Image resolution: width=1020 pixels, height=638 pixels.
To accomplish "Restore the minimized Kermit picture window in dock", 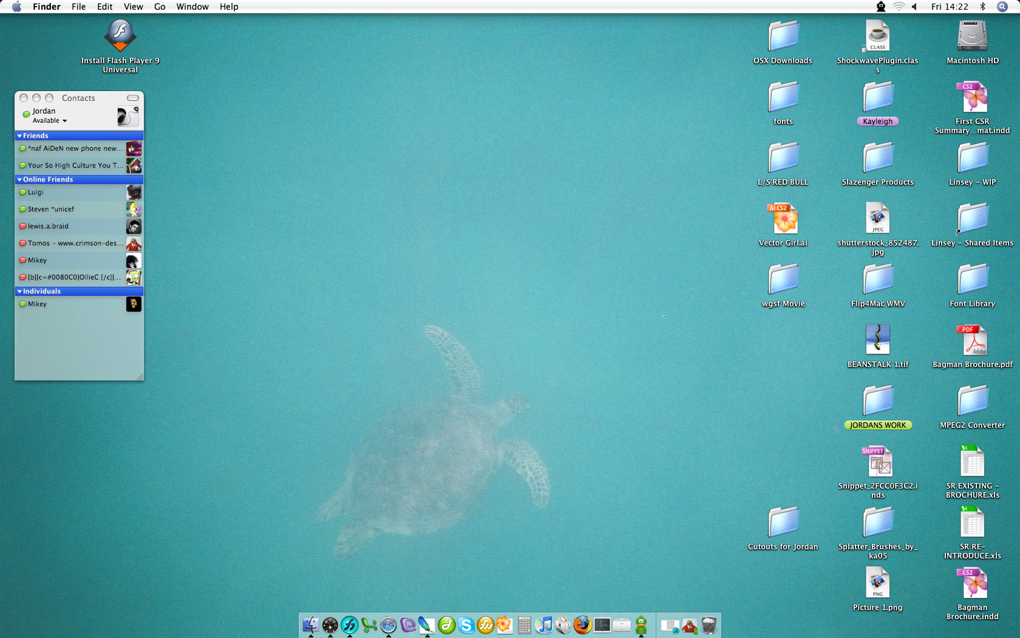I will 690,625.
